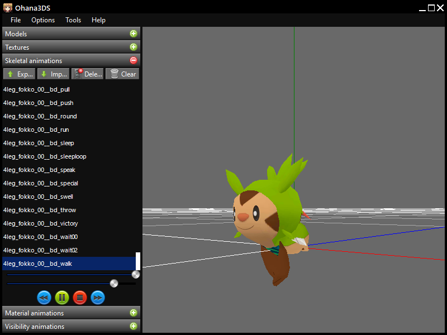Export the skeletal animation
This screenshot has height=335, width=447.
tap(20, 74)
